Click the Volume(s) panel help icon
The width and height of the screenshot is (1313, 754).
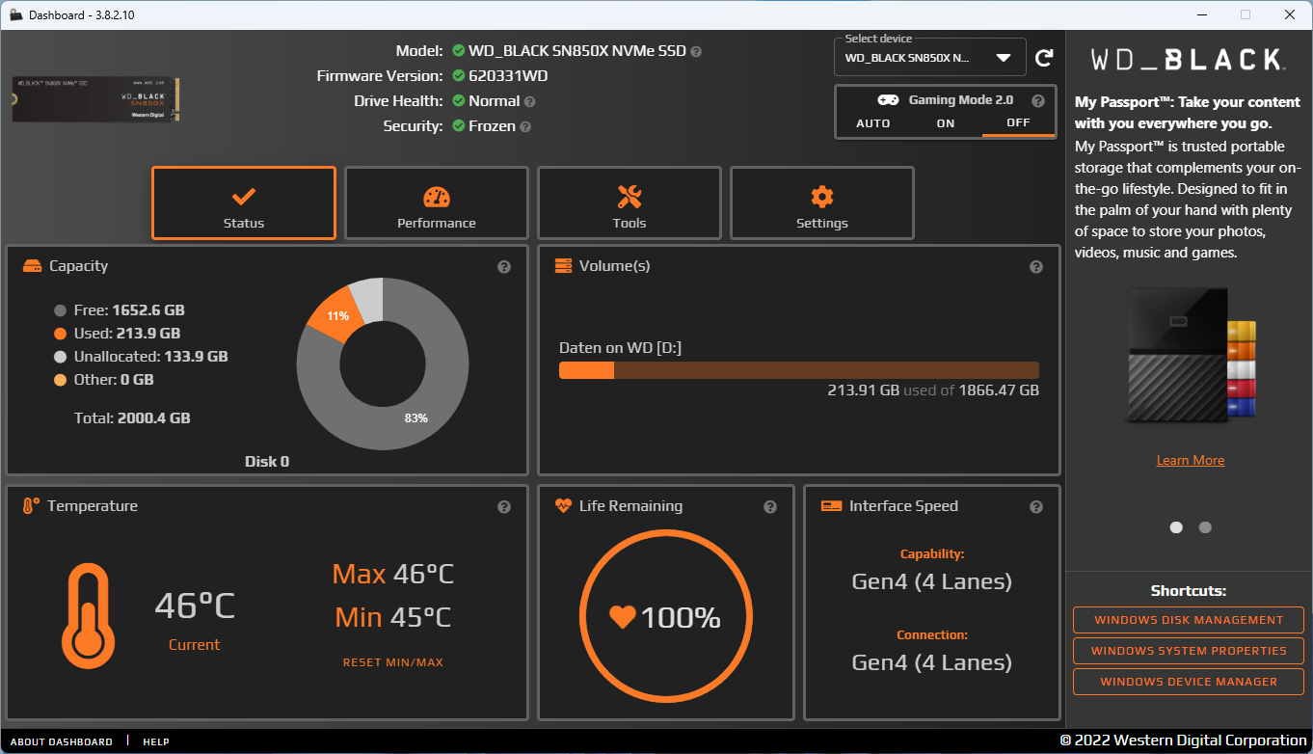click(1036, 267)
